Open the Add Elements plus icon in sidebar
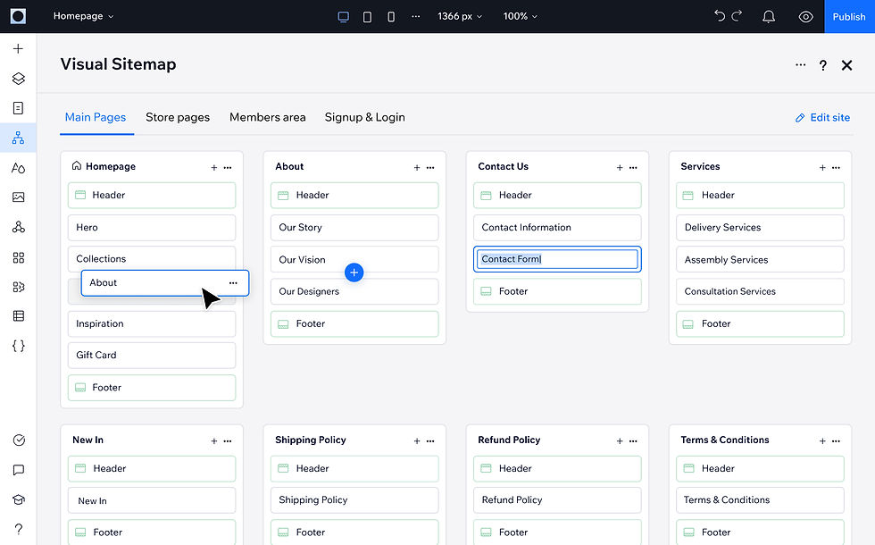Image resolution: width=875 pixels, height=545 pixels. pyautogui.click(x=18, y=48)
